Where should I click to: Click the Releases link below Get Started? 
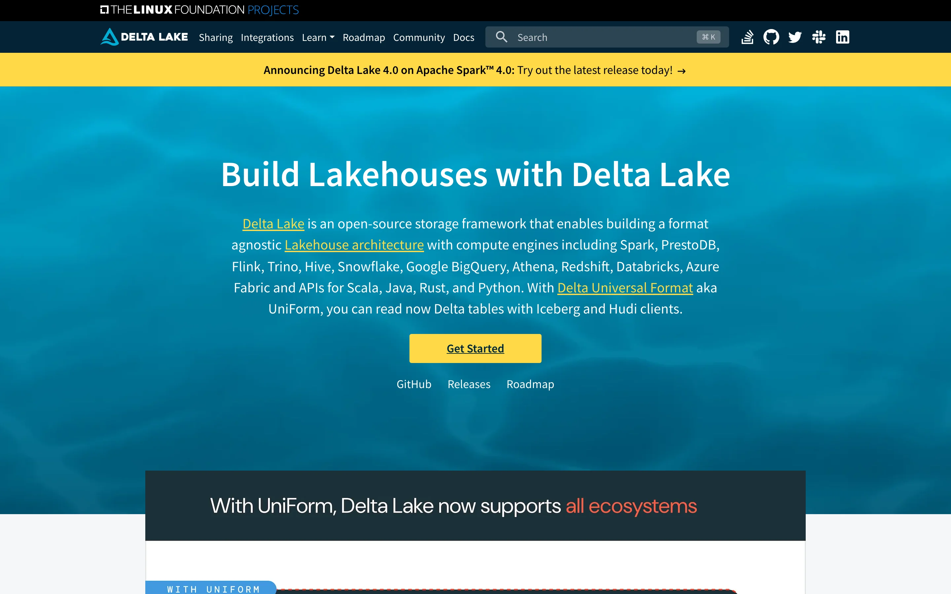pos(469,384)
